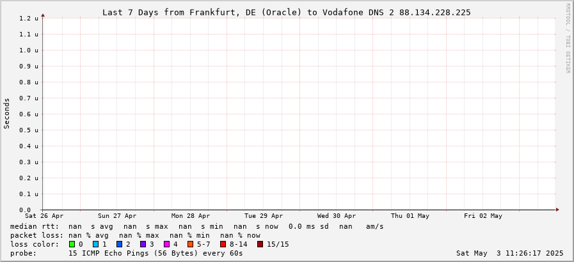The image size is (574, 262).
Task: Click the graph title mentioning Vodafone DNS 2
Action: (286, 12)
